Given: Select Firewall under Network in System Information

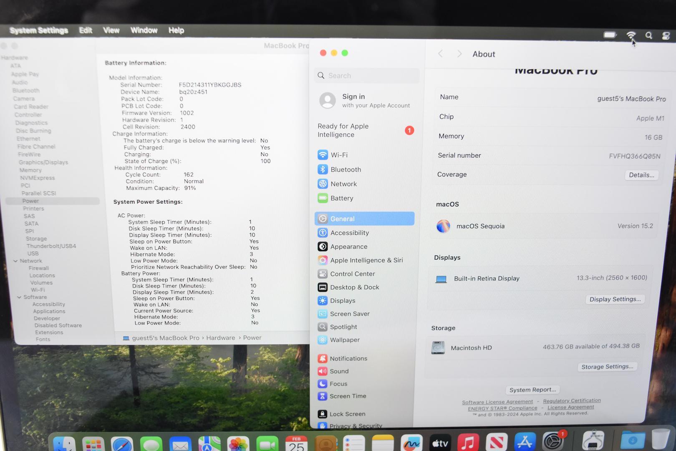Looking at the screenshot, I should [39, 269].
